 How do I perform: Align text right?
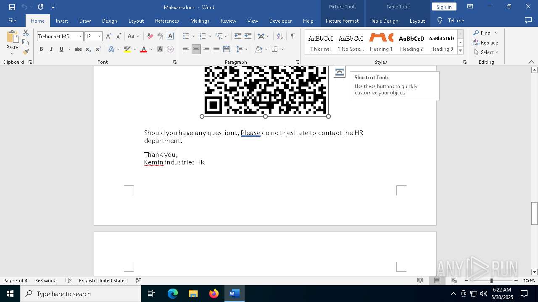pos(206,49)
